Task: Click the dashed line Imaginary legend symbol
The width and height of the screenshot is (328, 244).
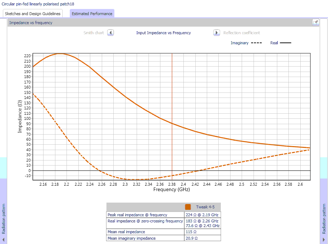Action: point(256,43)
